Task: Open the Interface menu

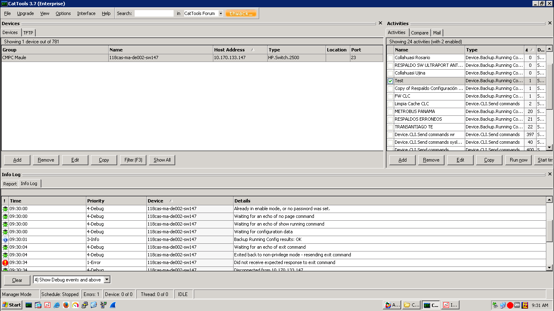Action: click(86, 13)
